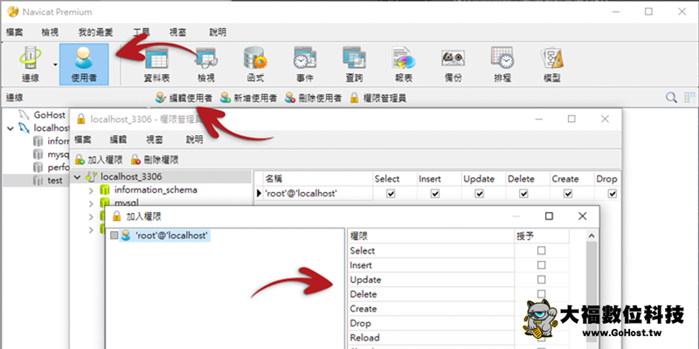
Task: Enable the Insert privilege grant checkbox
Action: click(x=541, y=265)
